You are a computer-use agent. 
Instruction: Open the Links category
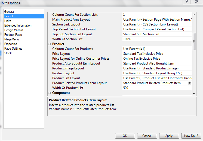[x=8, y=21]
